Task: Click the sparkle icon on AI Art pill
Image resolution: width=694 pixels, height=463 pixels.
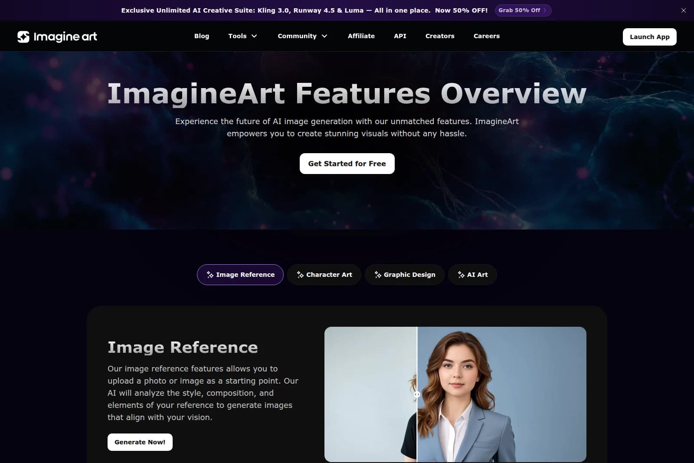Action: (x=461, y=274)
